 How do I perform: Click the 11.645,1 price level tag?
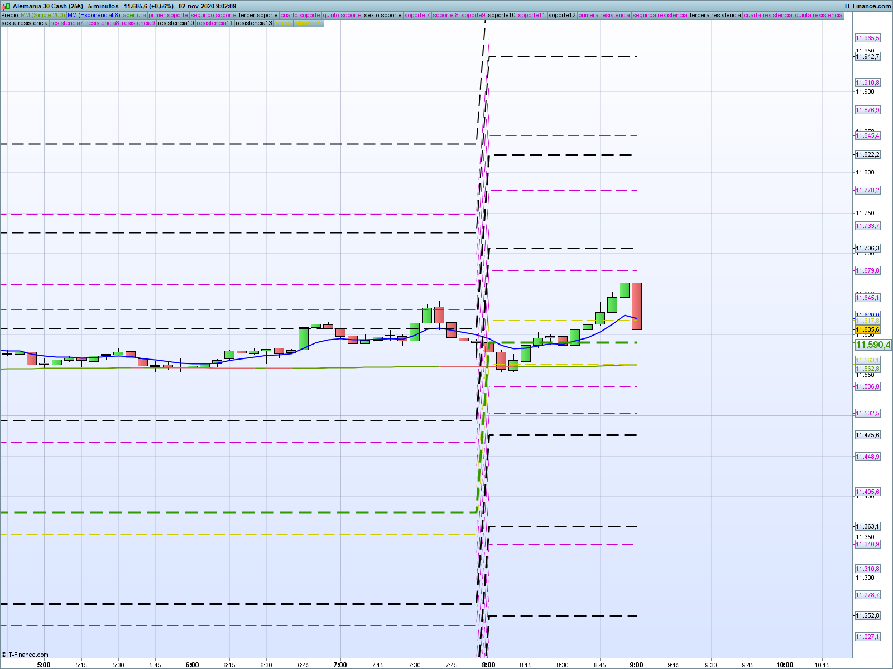click(x=868, y=298)
